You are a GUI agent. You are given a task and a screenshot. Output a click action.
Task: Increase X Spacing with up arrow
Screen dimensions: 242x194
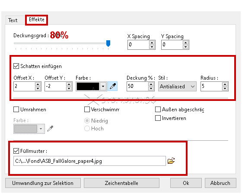(152, 43)
